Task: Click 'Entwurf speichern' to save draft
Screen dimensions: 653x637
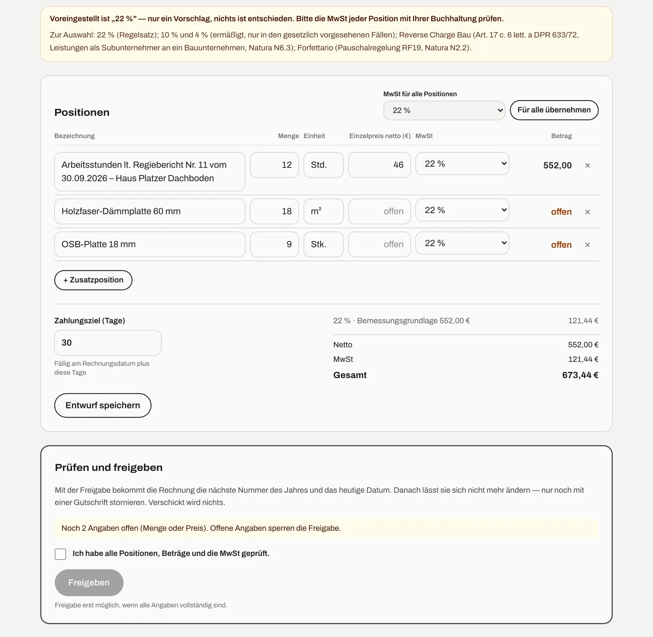Action: coord(103,405)
